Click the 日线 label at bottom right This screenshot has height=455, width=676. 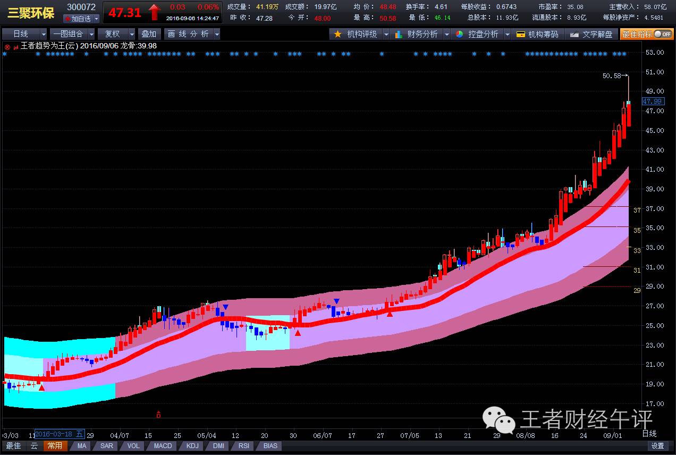tap(649, 434)
